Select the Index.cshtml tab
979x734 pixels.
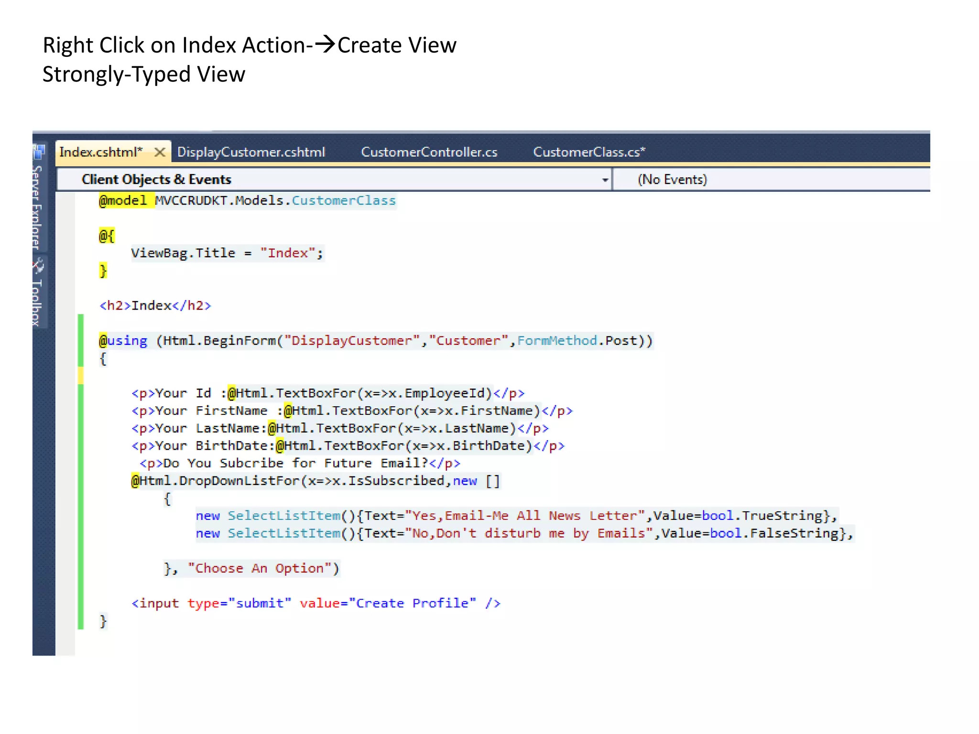coord(100,152)
